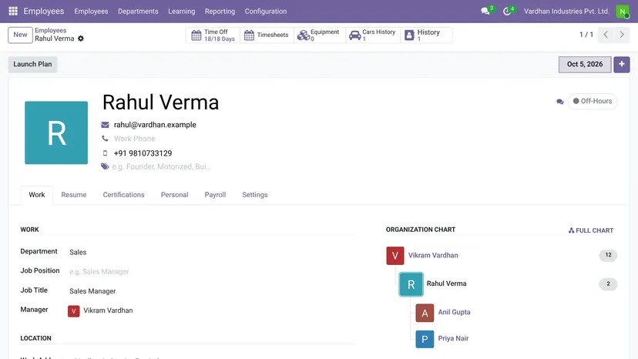Edit the employee name Rahul Verma heading
This screenshot has height=359, width=638.
pos(161,102)
